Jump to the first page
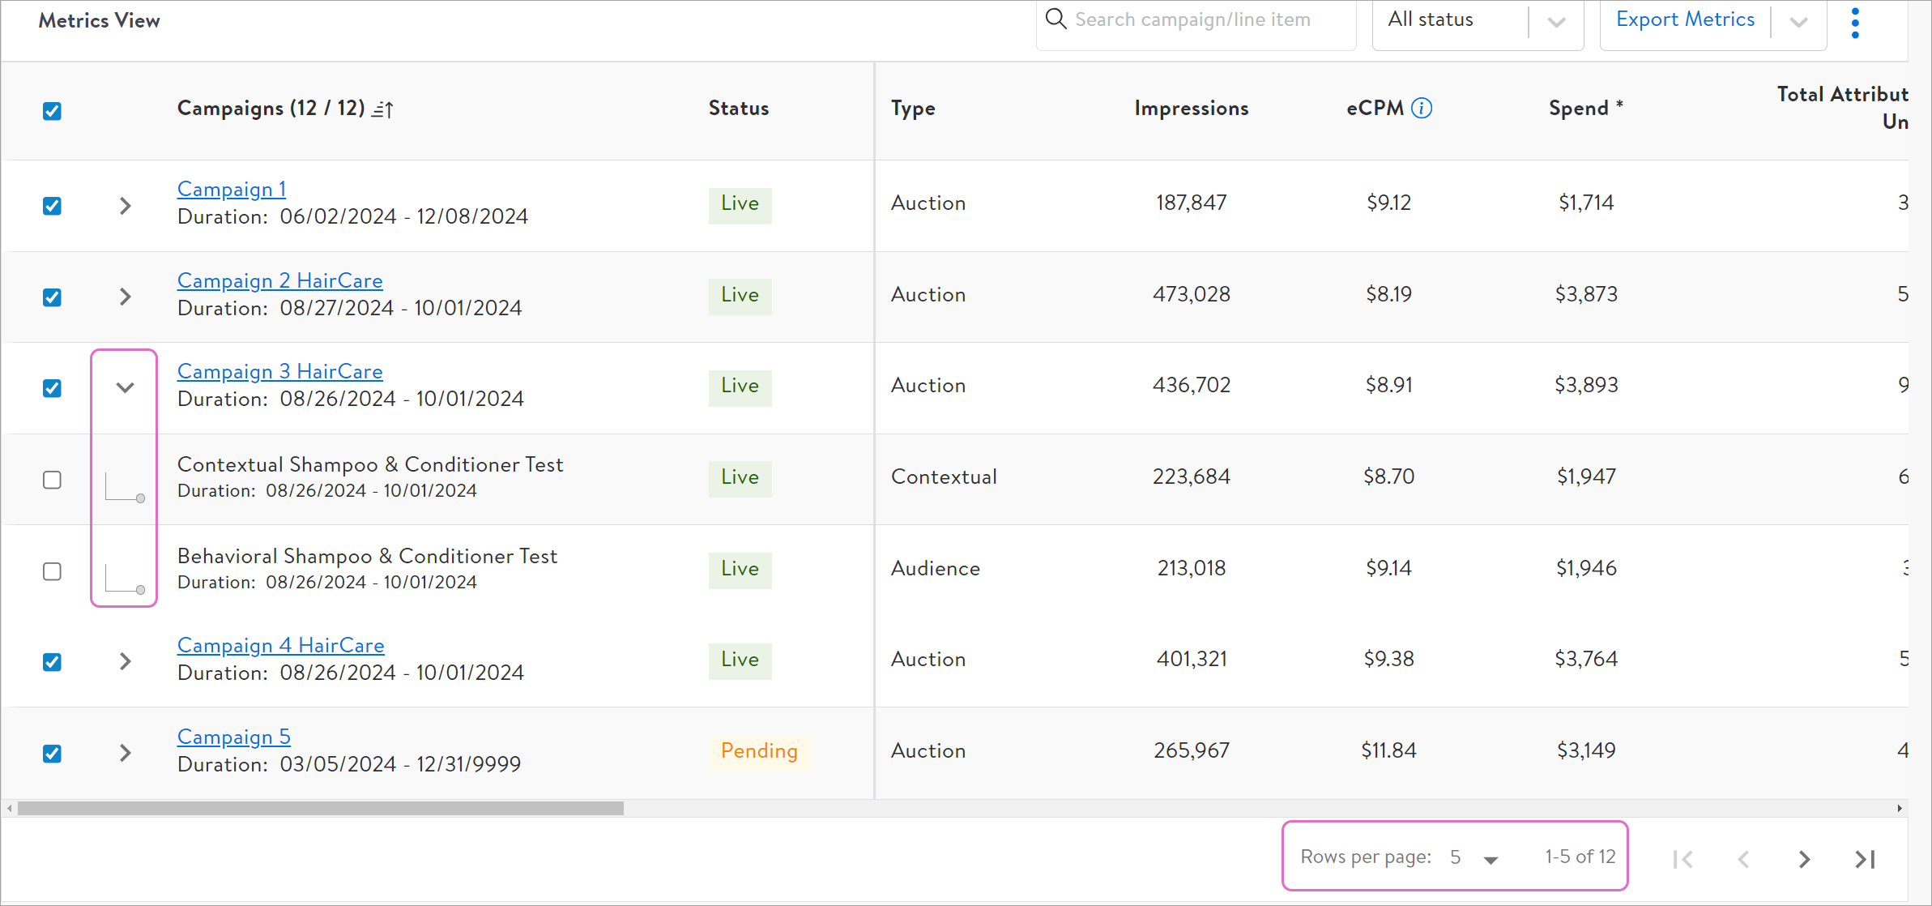 coord(1683,859)
